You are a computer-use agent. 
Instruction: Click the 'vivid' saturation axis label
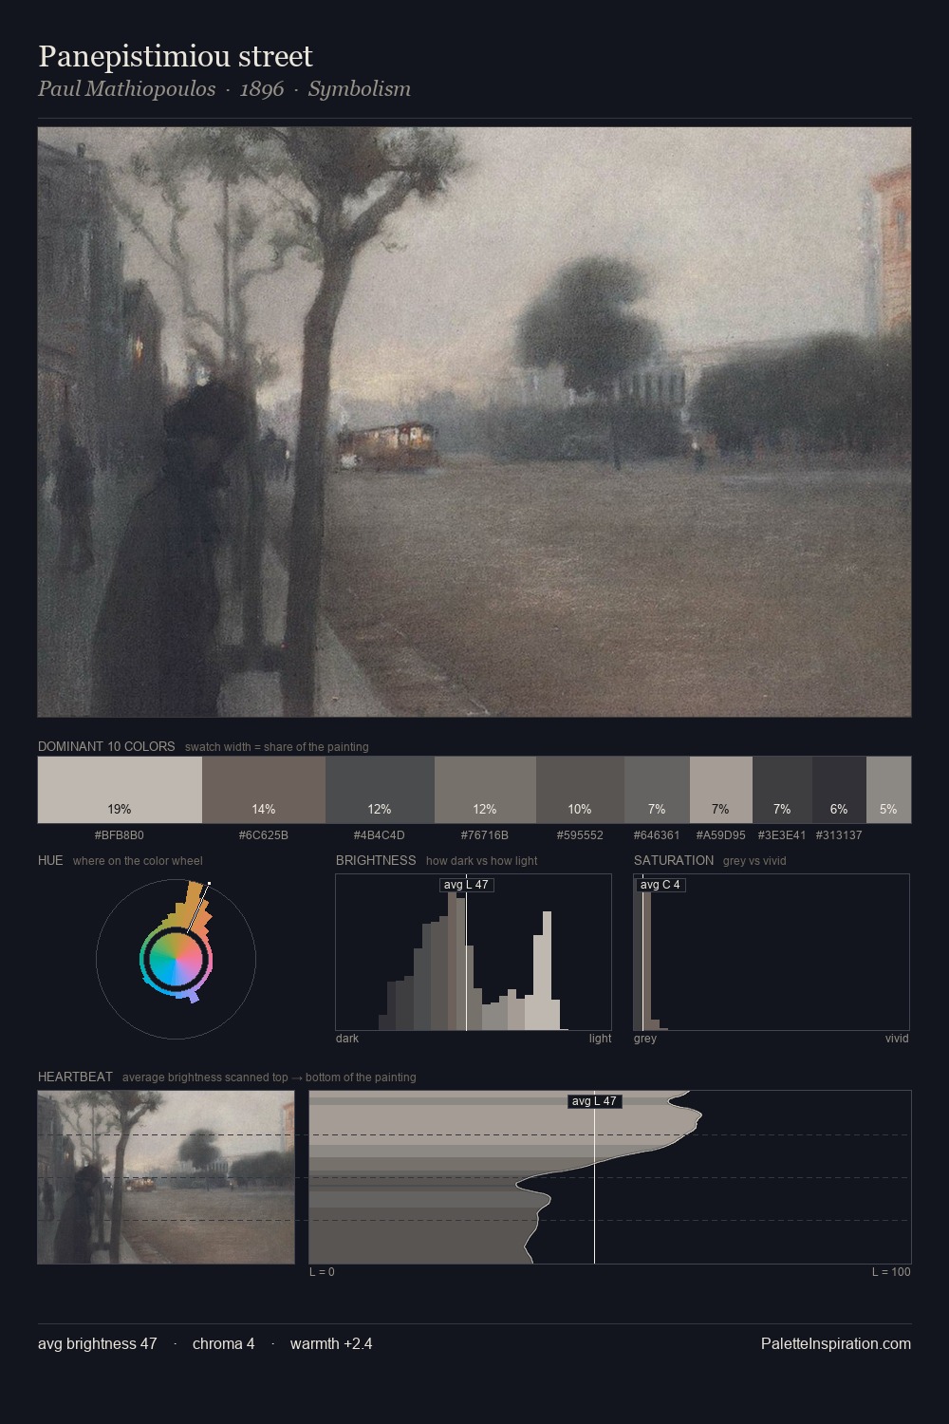[x=897, y=1039]
